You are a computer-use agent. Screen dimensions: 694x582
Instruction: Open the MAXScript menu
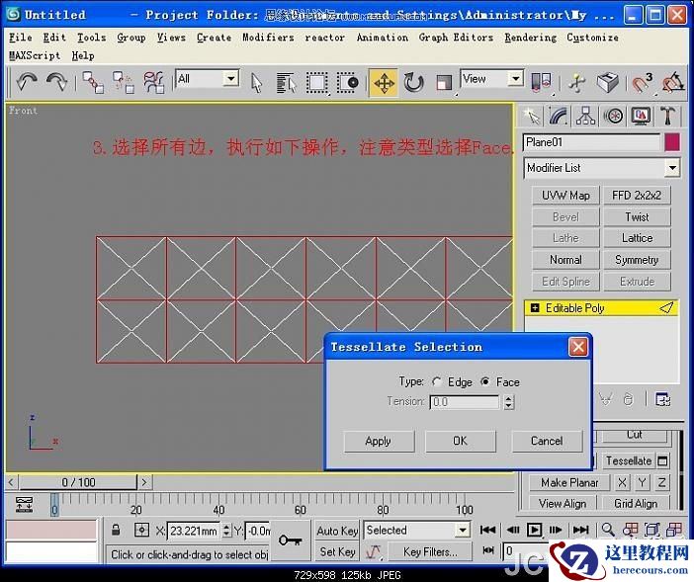point(35,55)
